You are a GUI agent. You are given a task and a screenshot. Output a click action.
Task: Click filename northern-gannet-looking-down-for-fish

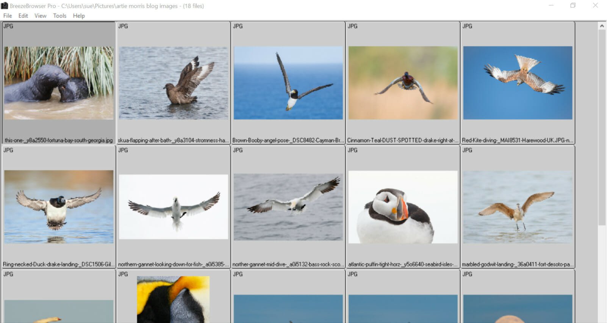coord(173,264)
